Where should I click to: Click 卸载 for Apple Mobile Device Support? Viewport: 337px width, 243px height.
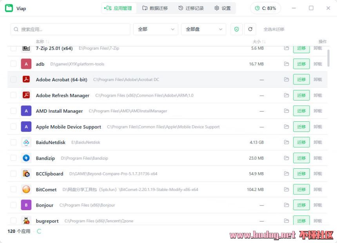pos(318,127)
